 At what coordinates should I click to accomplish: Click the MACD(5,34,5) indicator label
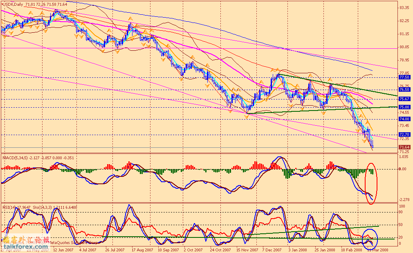pos(38,158)
